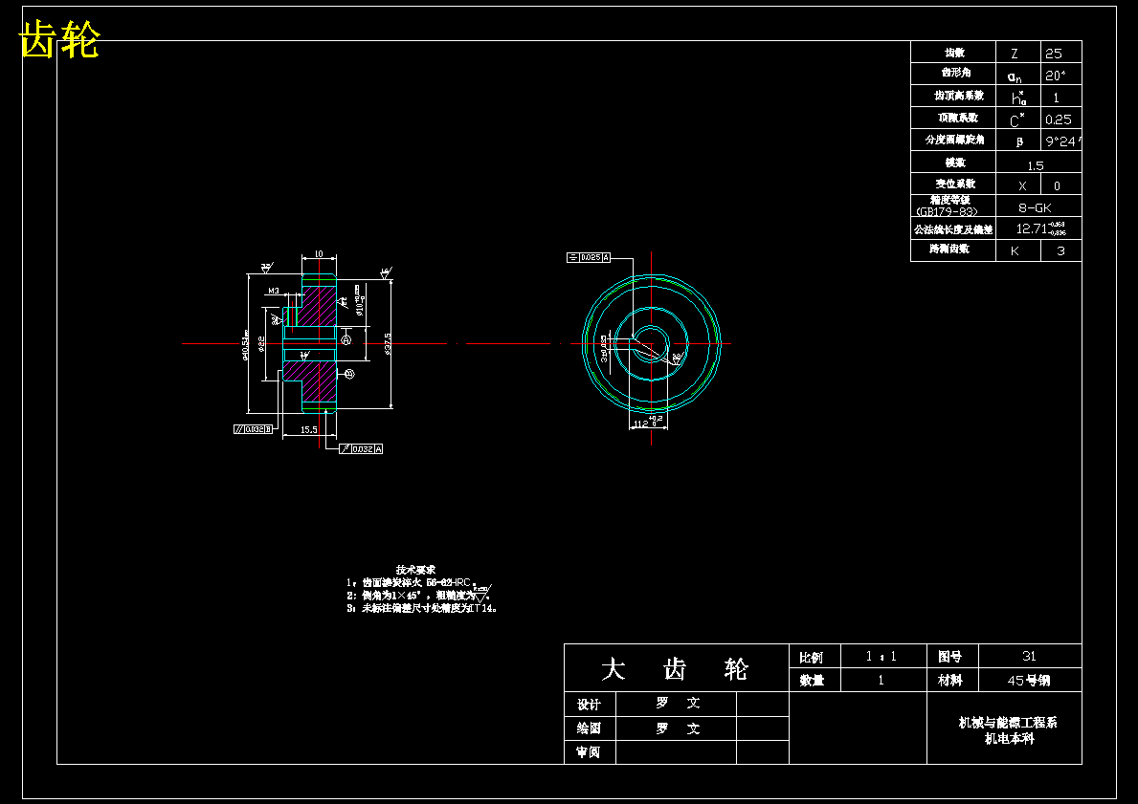This screenshot has width=1138, height=804.
Task: Select the 机械与能源工程系 department text
Action: point(1008,722)
